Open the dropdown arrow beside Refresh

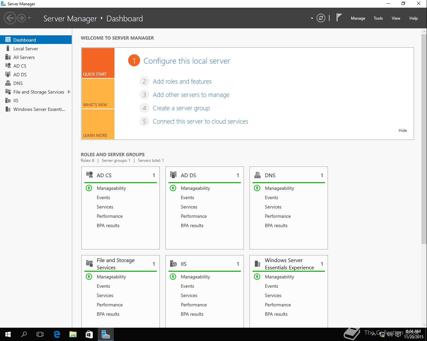click(312, 18)
